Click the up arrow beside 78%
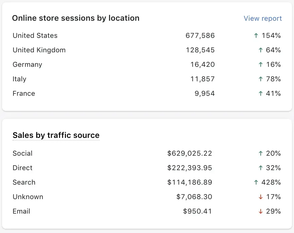This screenshot has height=233, width=294. point(260,79)
